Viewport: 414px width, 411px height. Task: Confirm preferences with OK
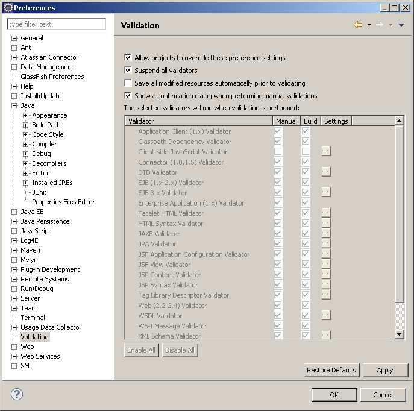click(334, 395)
